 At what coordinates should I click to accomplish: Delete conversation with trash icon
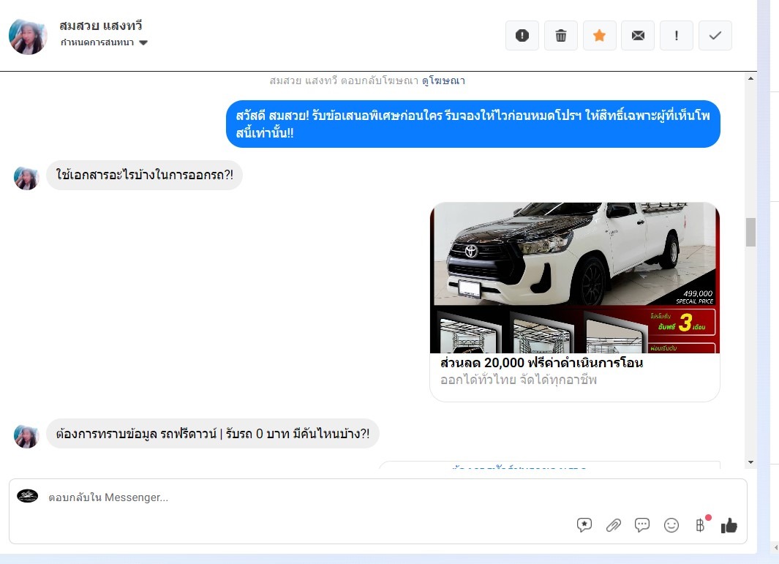pyautogui.click(x=561, y=36)
